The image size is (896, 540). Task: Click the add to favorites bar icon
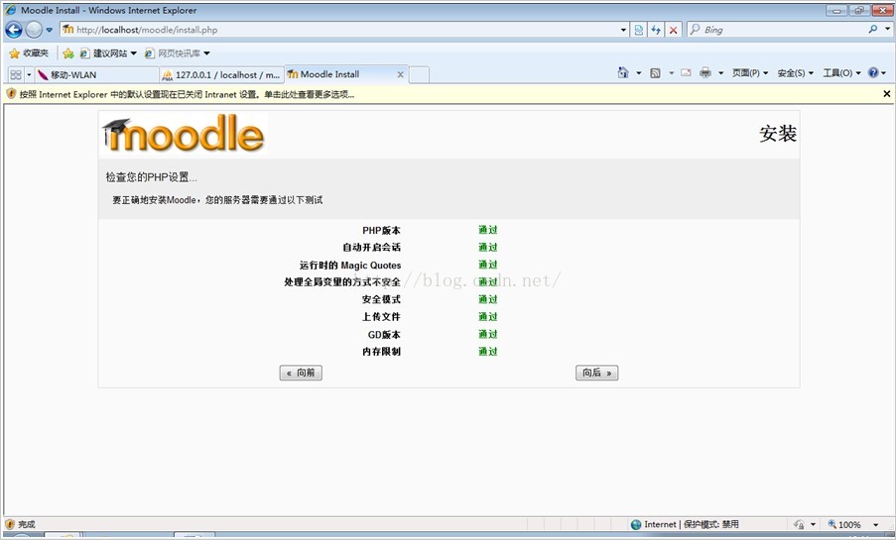68,54
